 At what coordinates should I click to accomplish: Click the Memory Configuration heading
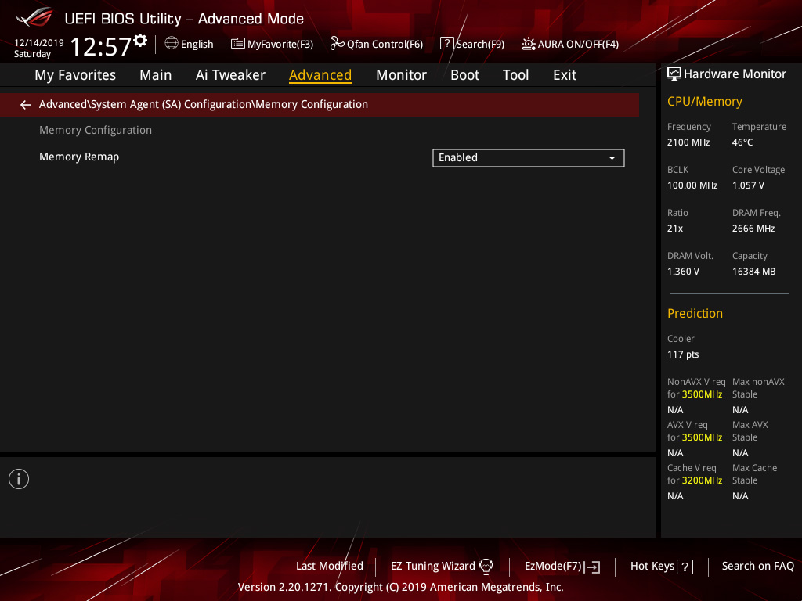point(96,131)
